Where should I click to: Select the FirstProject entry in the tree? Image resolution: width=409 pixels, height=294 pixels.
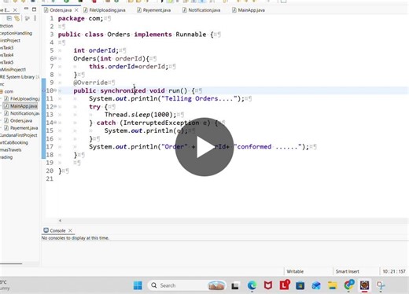[x=10, y=40]
